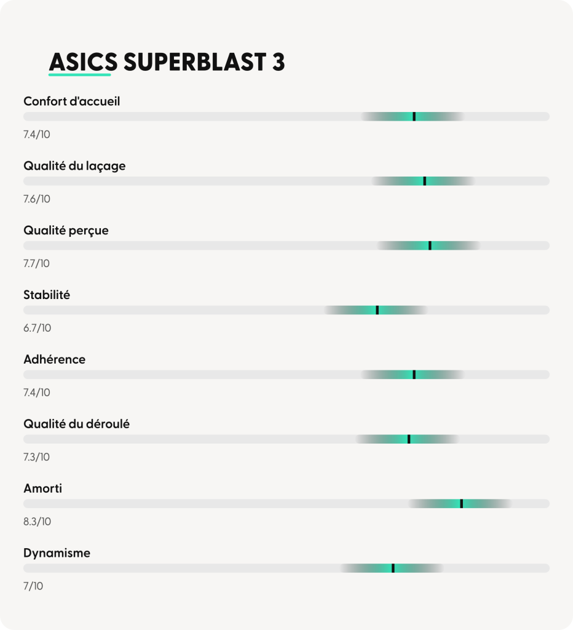Select the "Stabilité" criterion label
This screenshot has width=573, height=630.
click(x=47, y=295)
